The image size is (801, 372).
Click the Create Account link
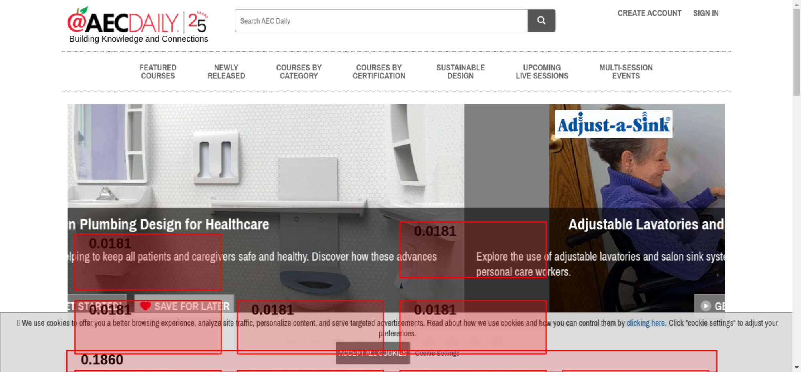coord(649,13)
